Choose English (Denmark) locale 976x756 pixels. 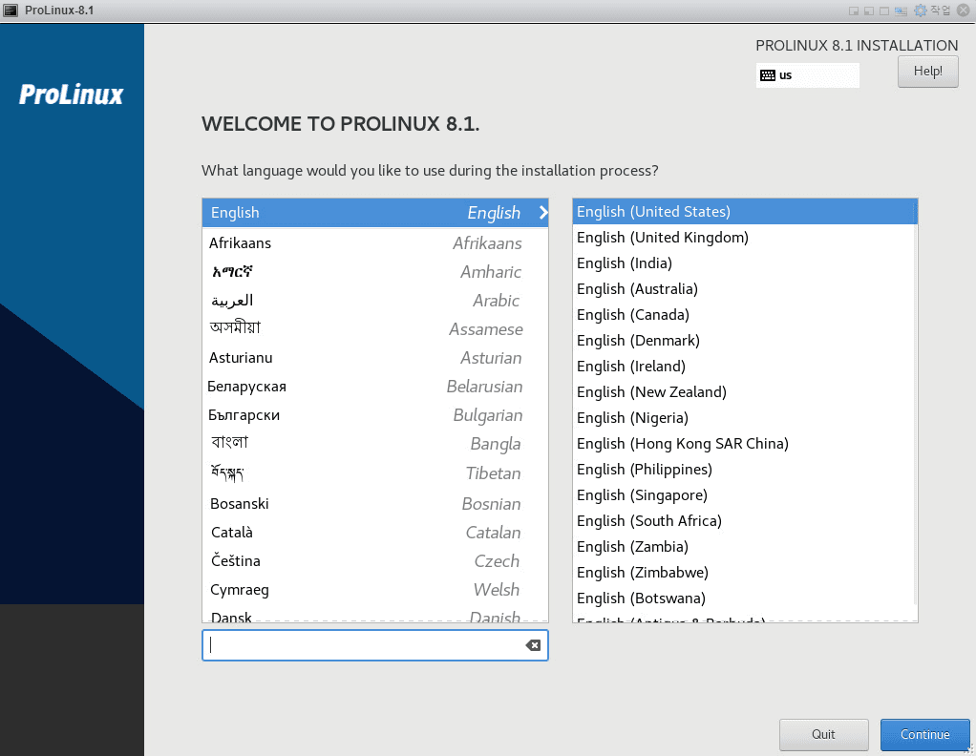click(745, 341)
